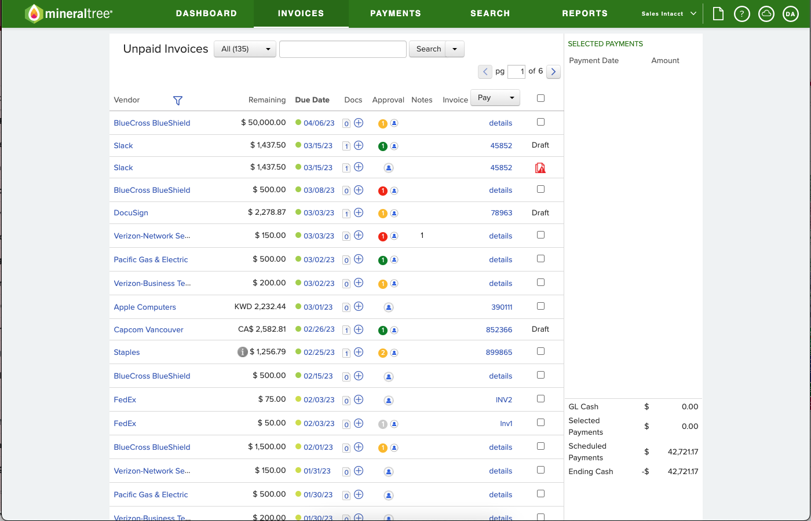The width and height of the screenshot is (811, 521).
Task: Open the Help question mark icon
Action: click(742, 13)
